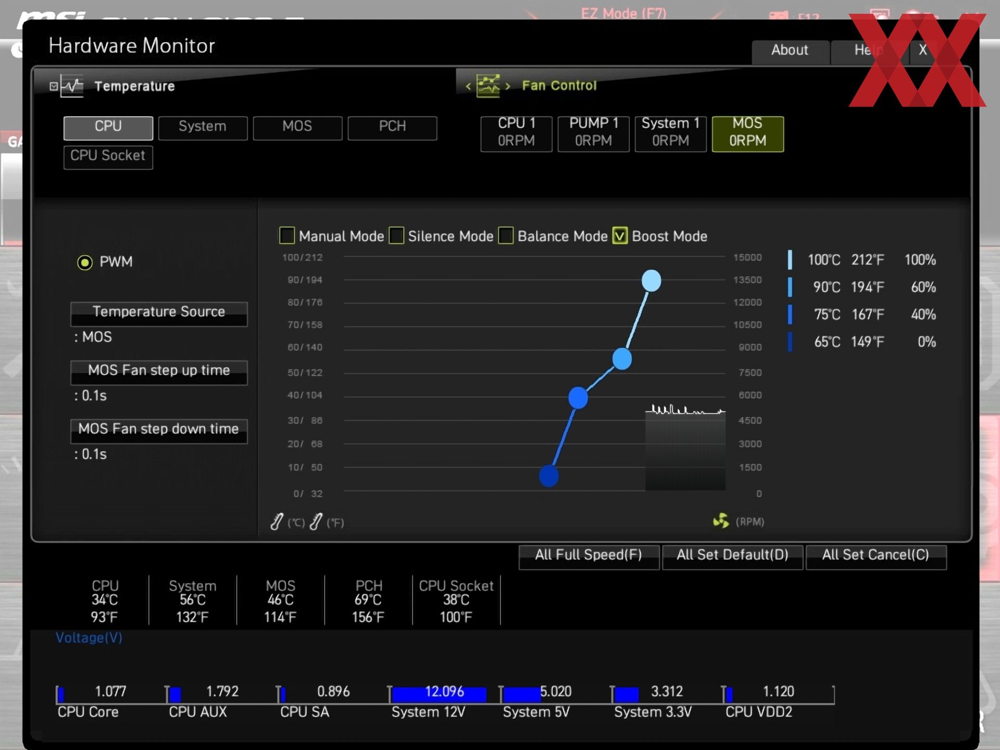
Task: Open the About tab
Action: click(x=790, y=52)
